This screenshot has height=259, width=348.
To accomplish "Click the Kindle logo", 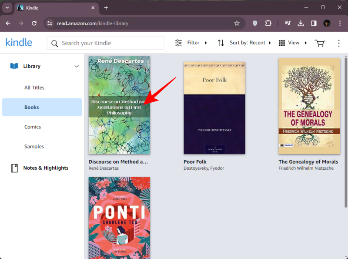I will tap(19, 42).
